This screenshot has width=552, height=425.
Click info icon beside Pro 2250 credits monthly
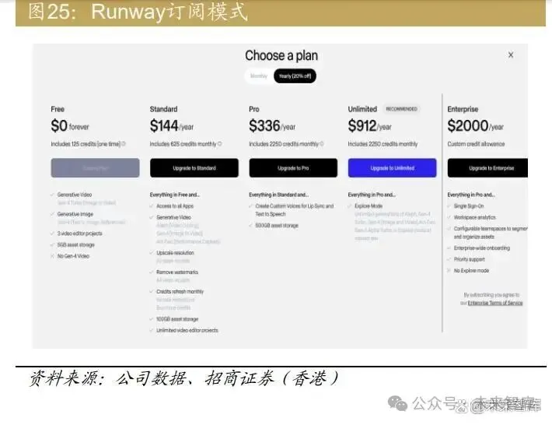322,144
